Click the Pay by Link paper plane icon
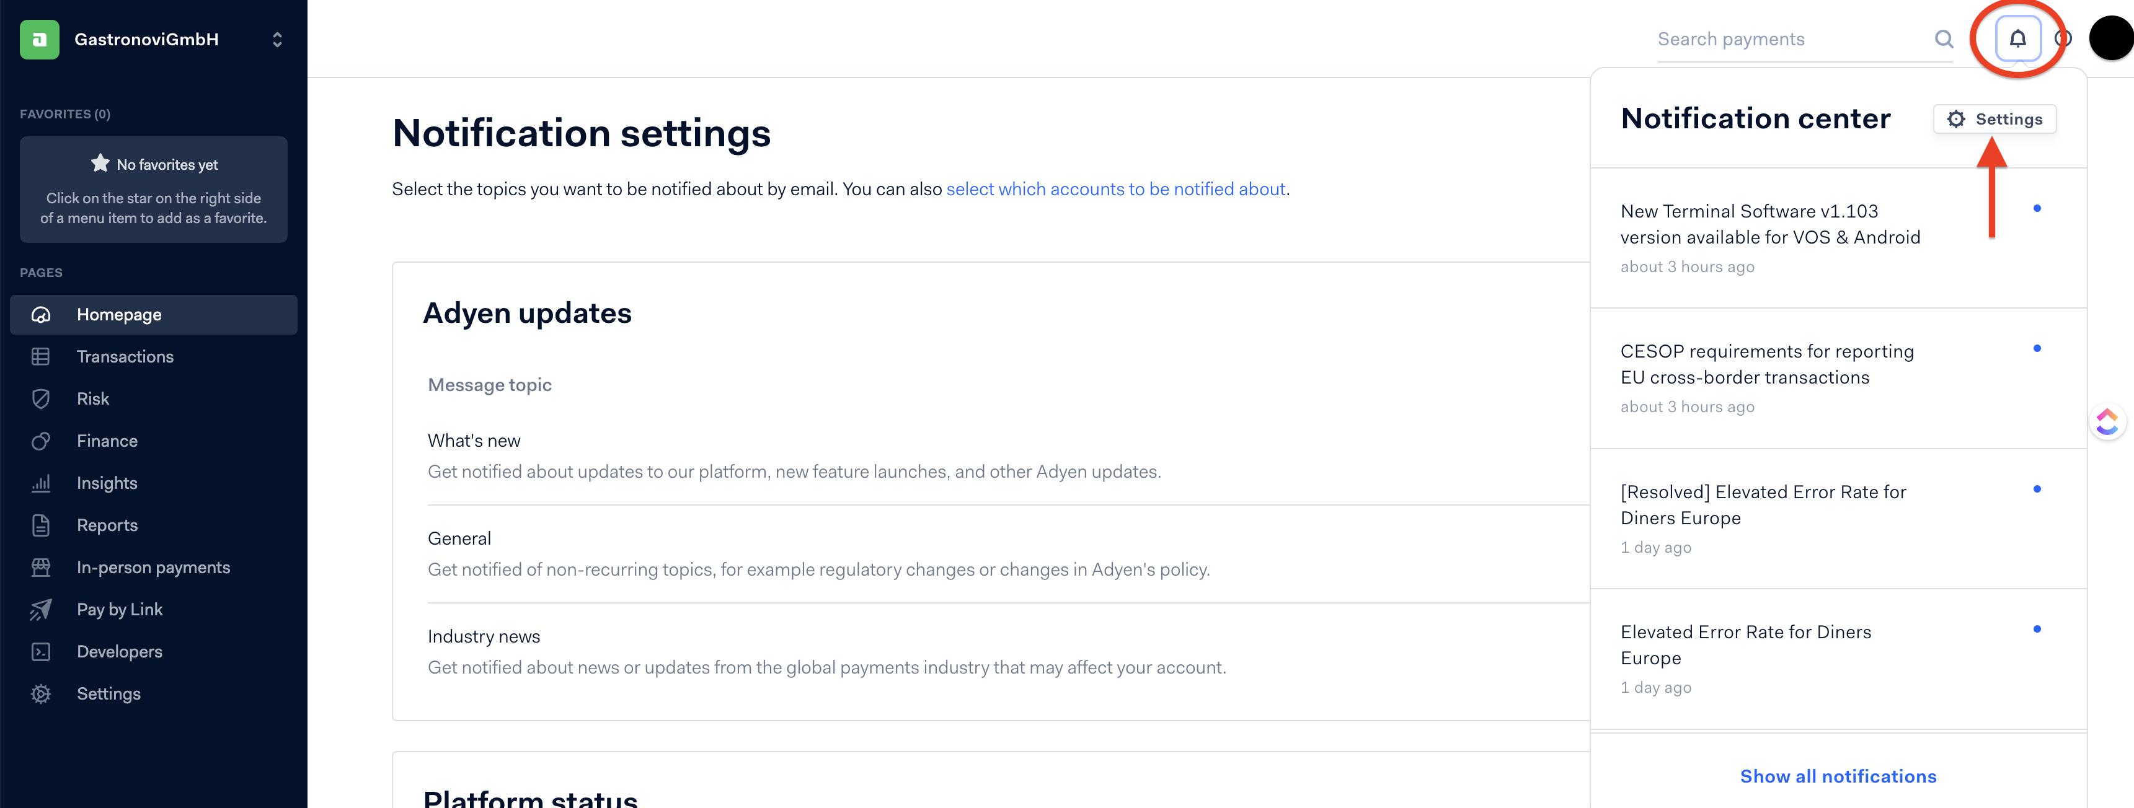This screenshot has width=2134, height=808. (40, 610)
